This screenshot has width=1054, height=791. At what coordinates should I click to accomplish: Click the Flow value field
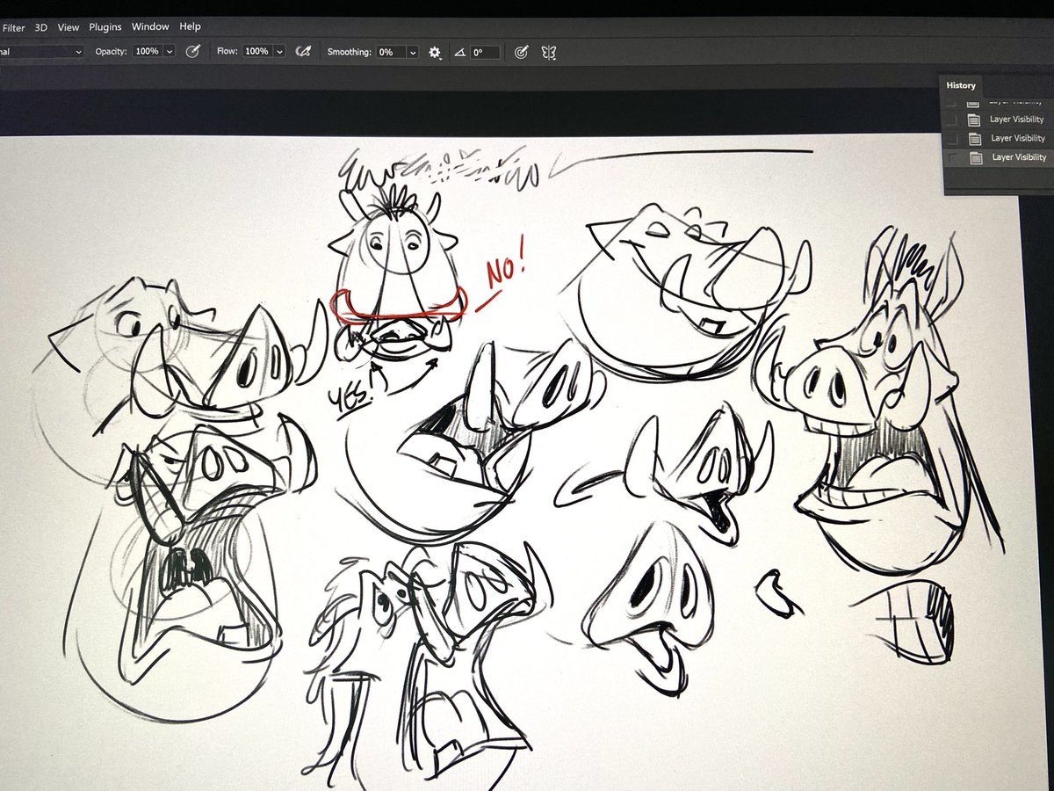[x=256, y=52]
